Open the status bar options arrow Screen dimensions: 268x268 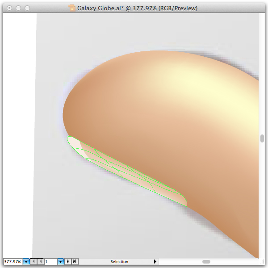(155, 261)
